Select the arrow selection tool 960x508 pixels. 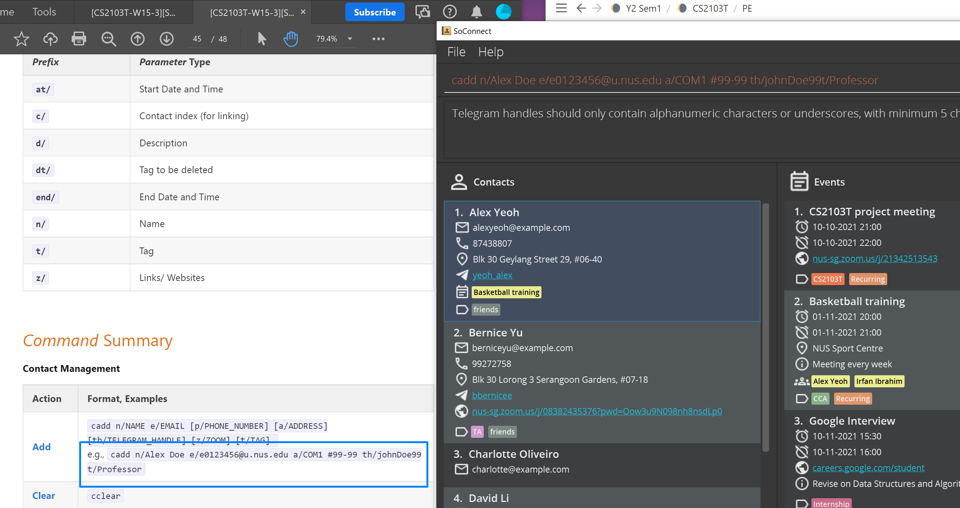(262, 39)
